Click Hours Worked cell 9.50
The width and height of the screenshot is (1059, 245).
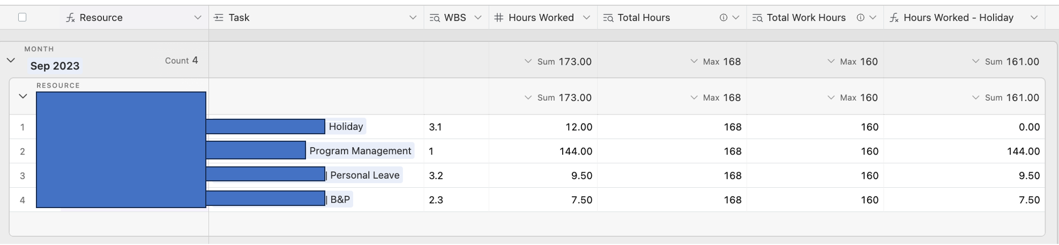click(543, 175)
